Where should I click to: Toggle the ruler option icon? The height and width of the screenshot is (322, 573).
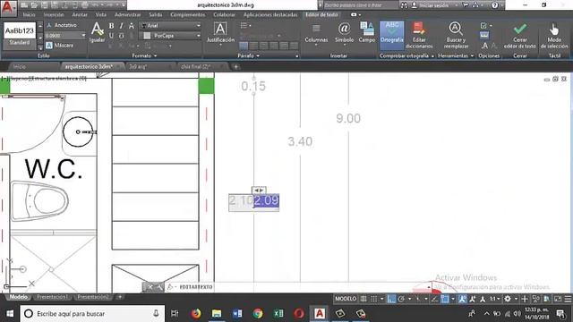pos(484,36)
